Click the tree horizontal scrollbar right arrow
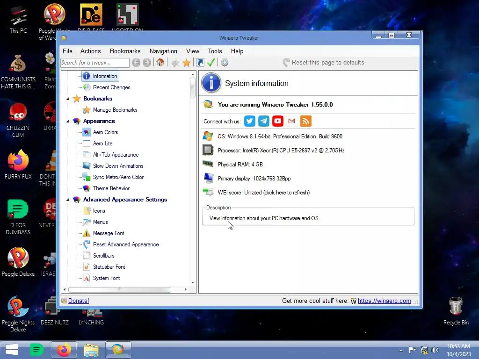479x359 pixels. click(185, 289)
